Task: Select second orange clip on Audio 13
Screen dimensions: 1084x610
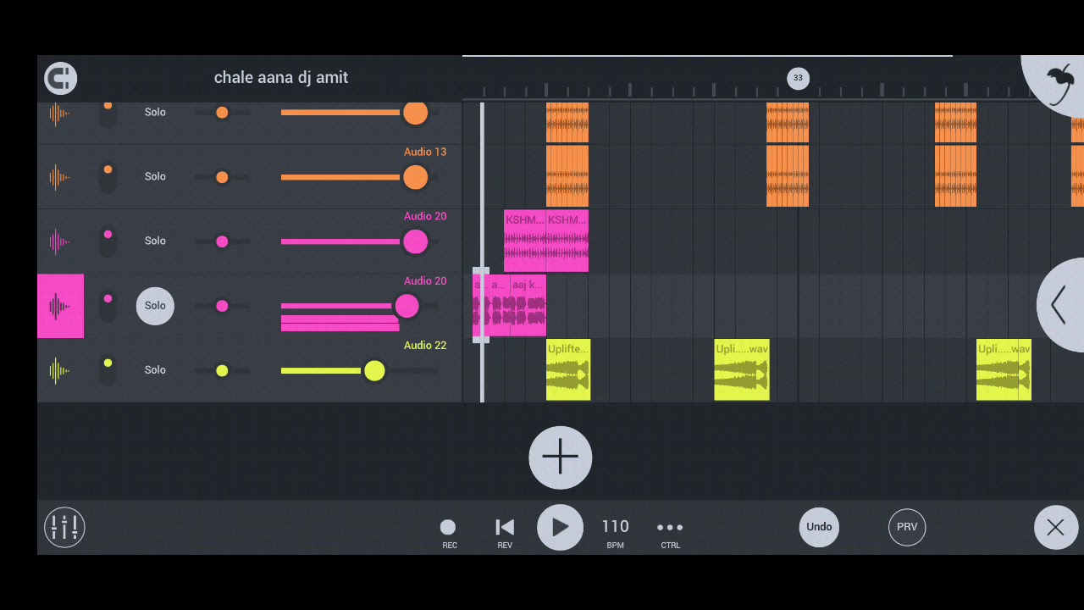Action: (788, 176)
